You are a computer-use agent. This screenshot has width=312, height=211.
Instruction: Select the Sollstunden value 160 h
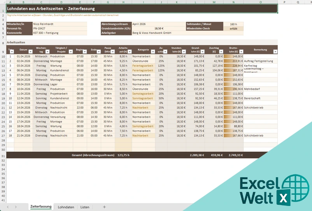click(x=233, y=24)
